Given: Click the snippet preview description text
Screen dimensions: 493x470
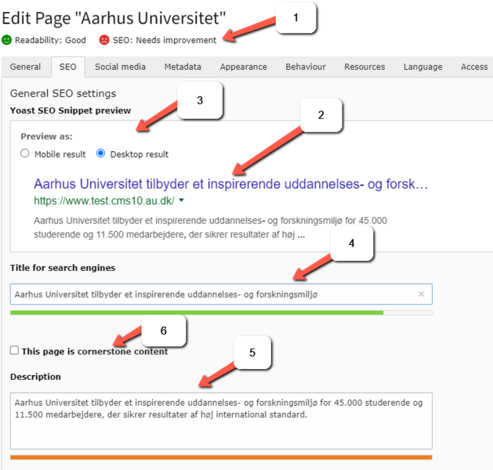Looking at the screenshot, I should click(x=210, y=227).
